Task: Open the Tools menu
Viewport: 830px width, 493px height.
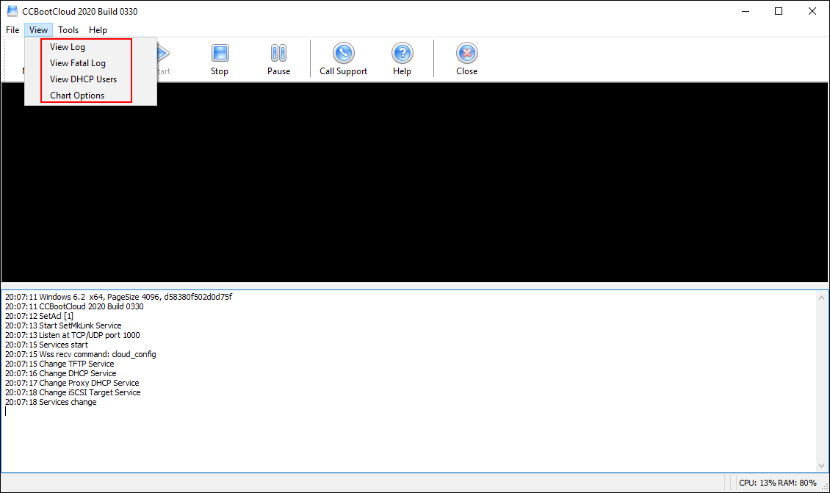Action: (x=68, y=29)
